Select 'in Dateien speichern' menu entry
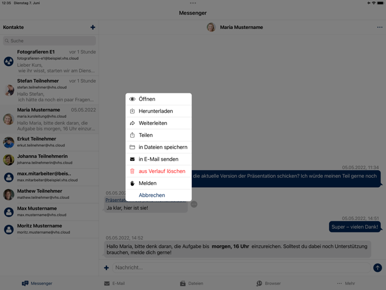The height and width of the screenshot is (290, 386). click(x=159, y=147)
